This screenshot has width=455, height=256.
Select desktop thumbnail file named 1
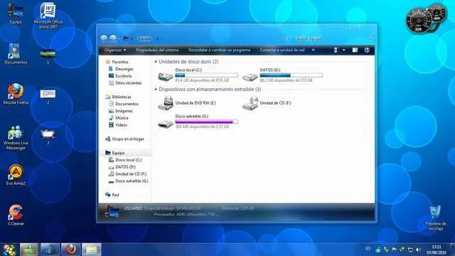tap(48, 57)
